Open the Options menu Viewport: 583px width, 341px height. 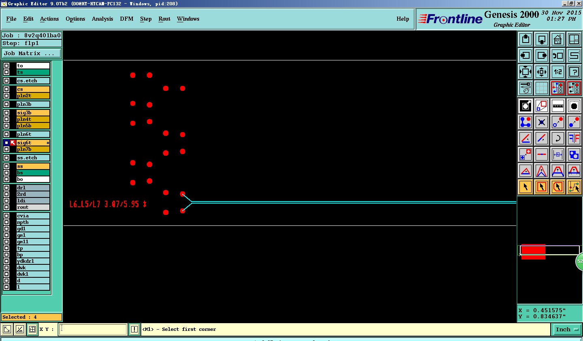75,19
